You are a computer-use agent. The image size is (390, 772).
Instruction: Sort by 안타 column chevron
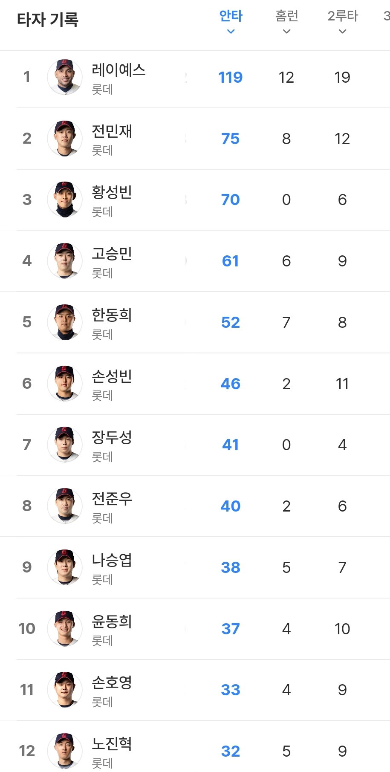[x=231, y=32]
